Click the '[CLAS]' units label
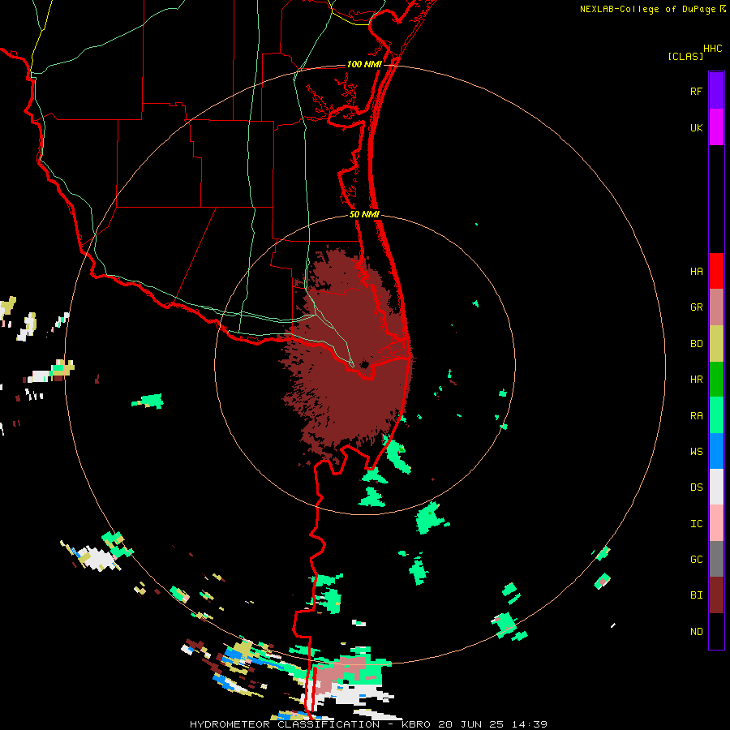Screen dimensions: 730x730 (x=685, y=57)
